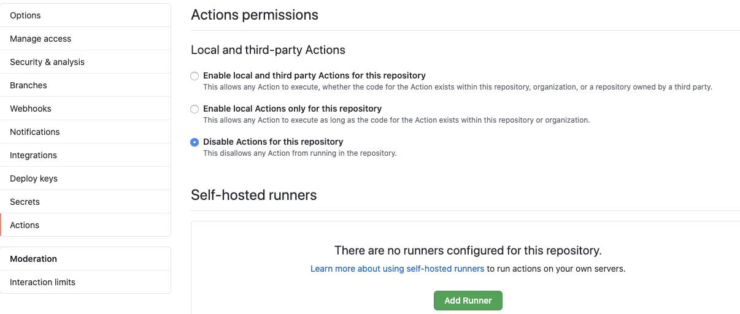Viewport: 740px width, 314px height.
Task: Click the 'Disable Actions for this repository' label text
Action: [x=273, y=142]
